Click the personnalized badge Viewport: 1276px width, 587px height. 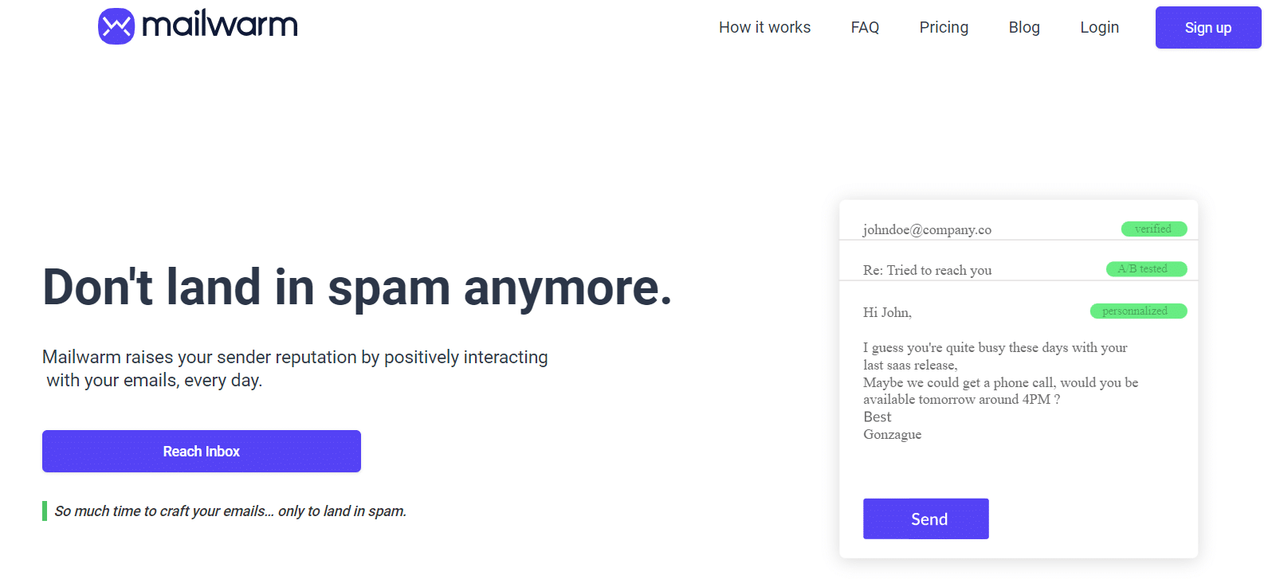(1137, 311)
